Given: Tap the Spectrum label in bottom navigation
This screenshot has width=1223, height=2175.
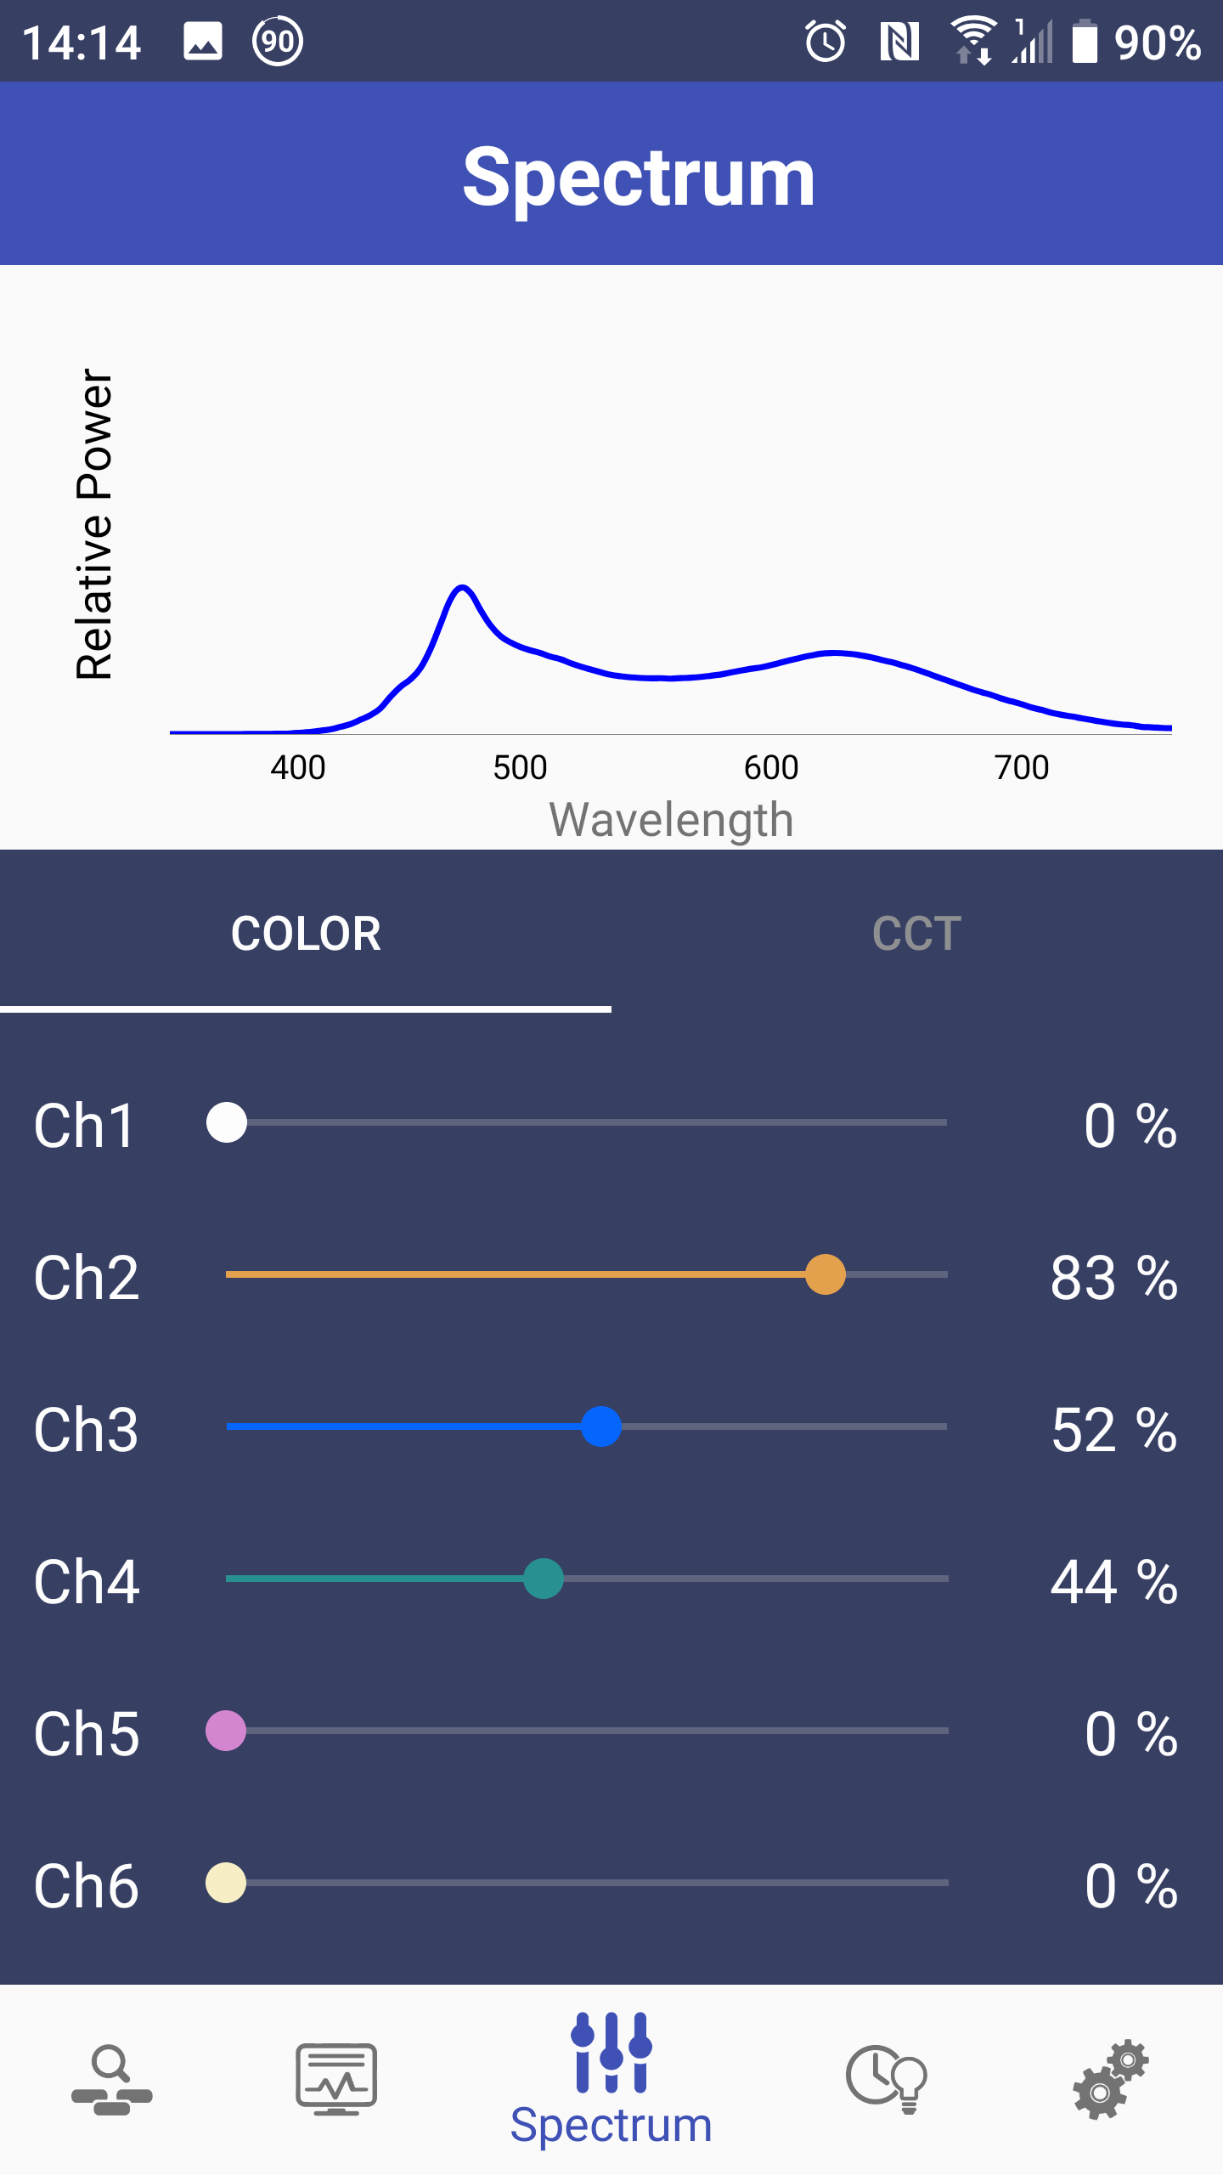Looking at the screenshot, I should (611, 2126).
